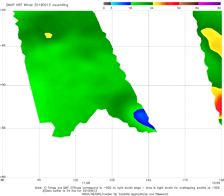
Task: Click the latitude axis label '-45'
Action: tap(3, 46)
